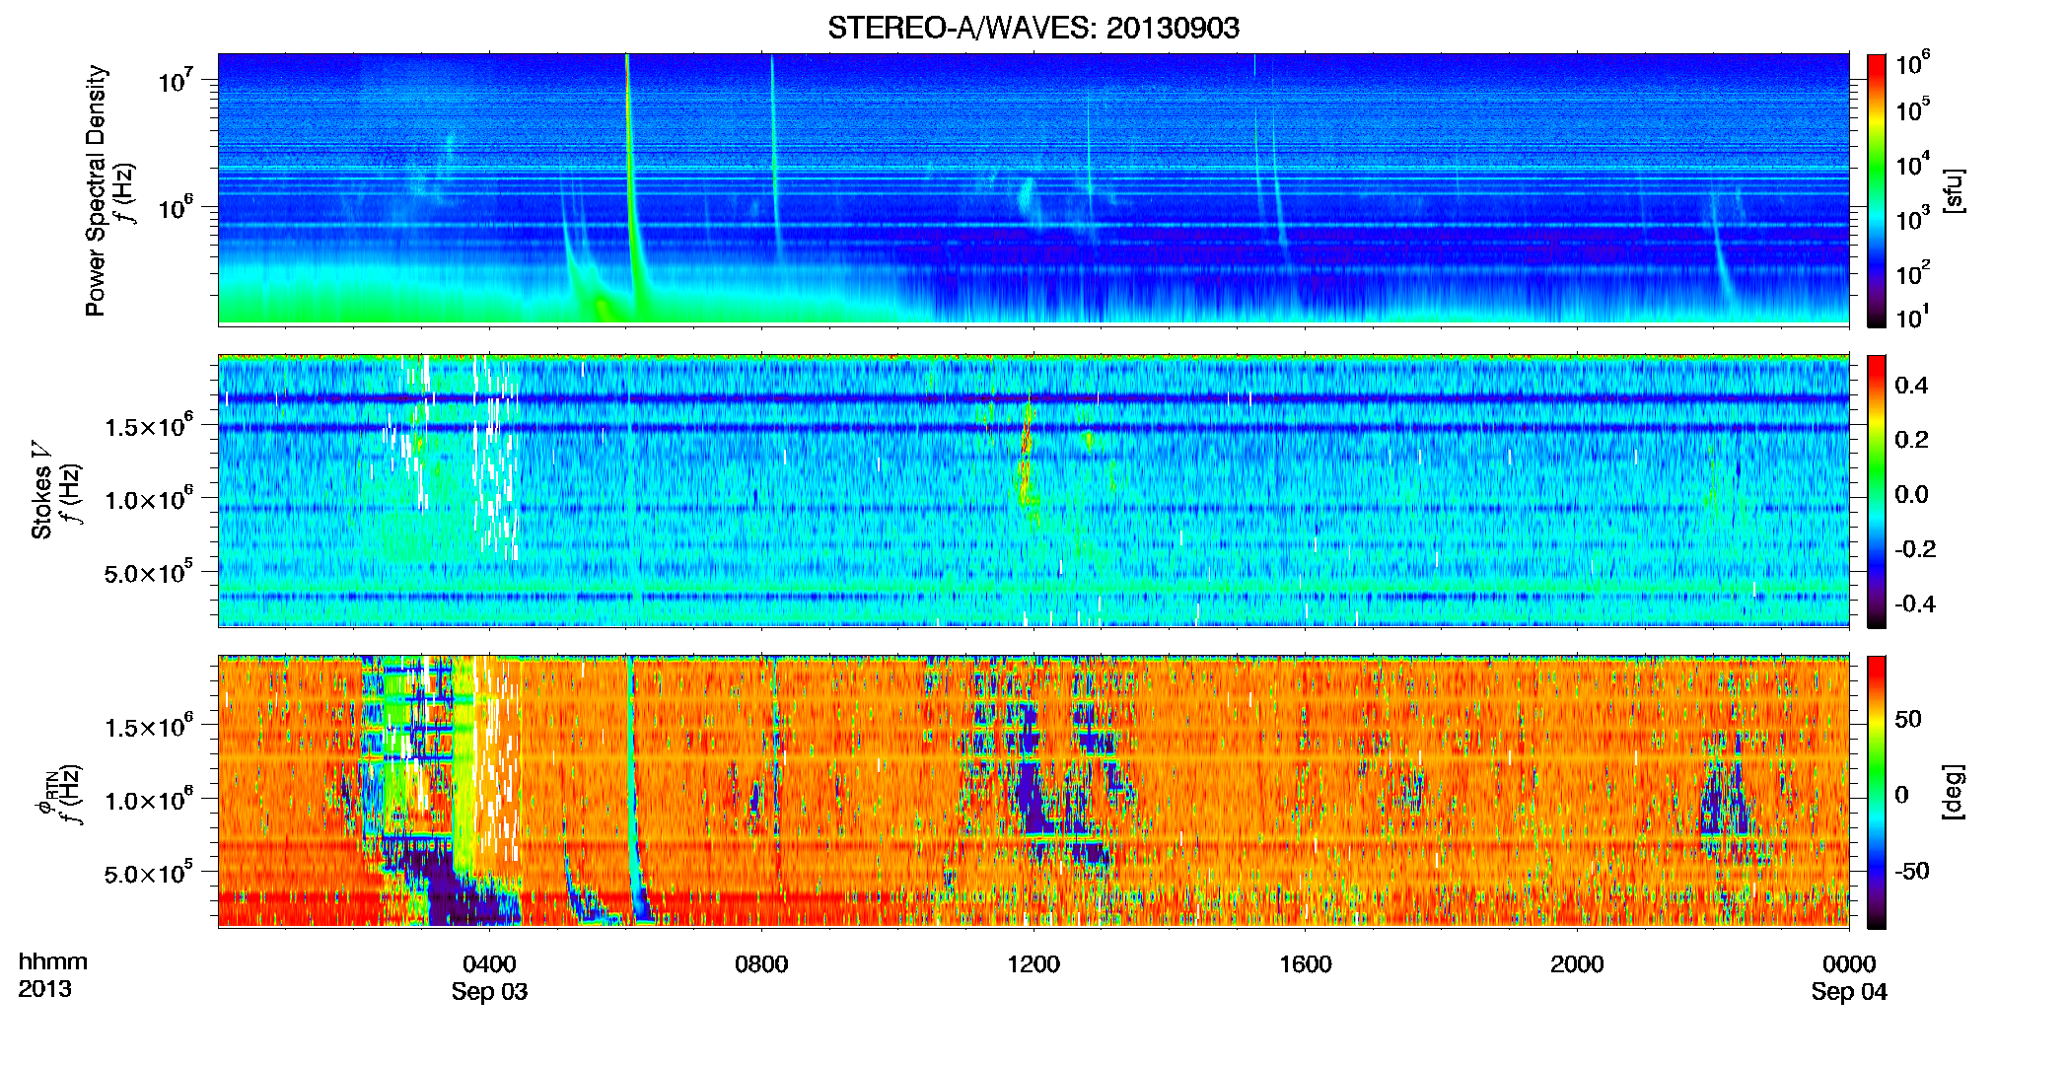
Task: Select the "Sep 03" date label
Action: point(490,991)
